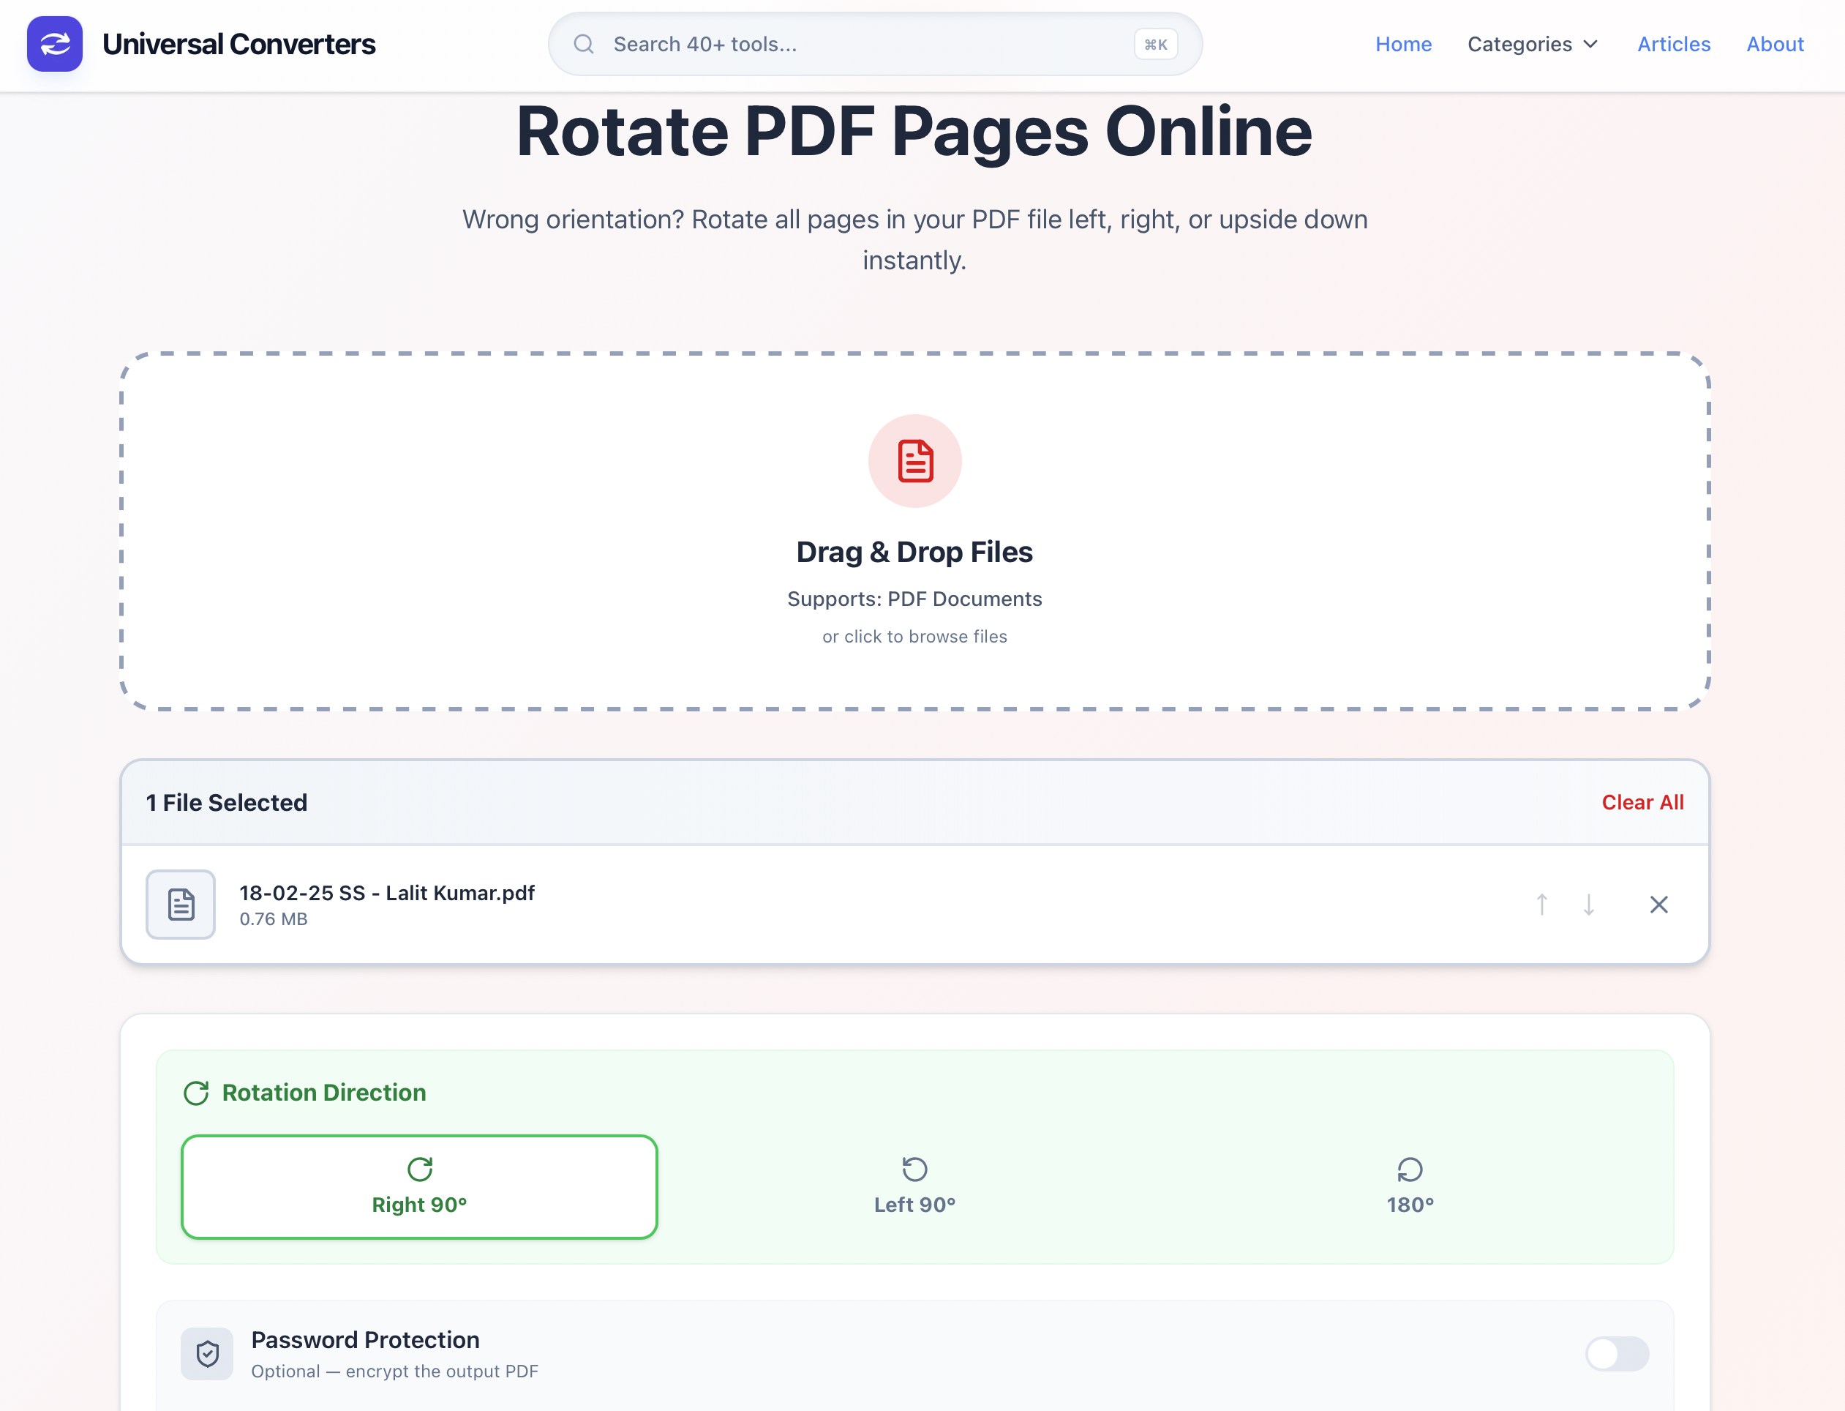This screenshot has width=1845, height=1411.
Task: Choose the 180° rotation option
Action: [x=1409, y=1186]
